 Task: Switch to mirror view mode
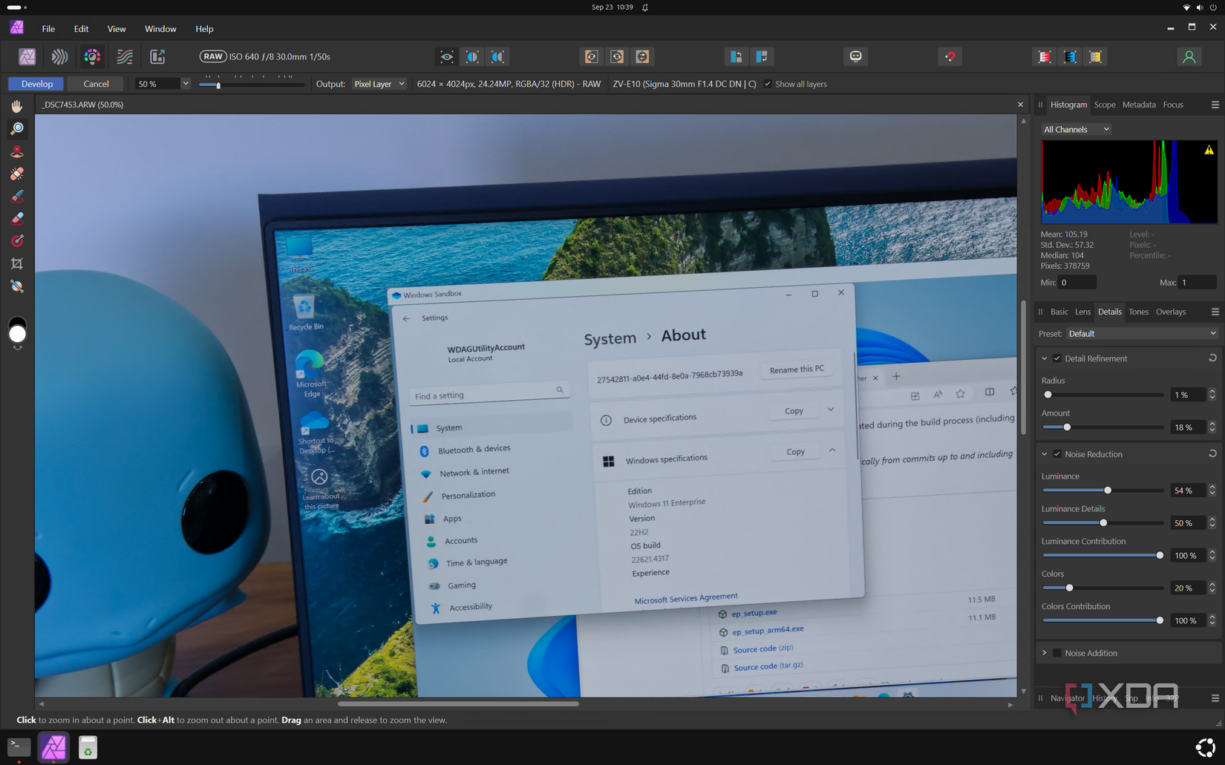coord(497,56)
